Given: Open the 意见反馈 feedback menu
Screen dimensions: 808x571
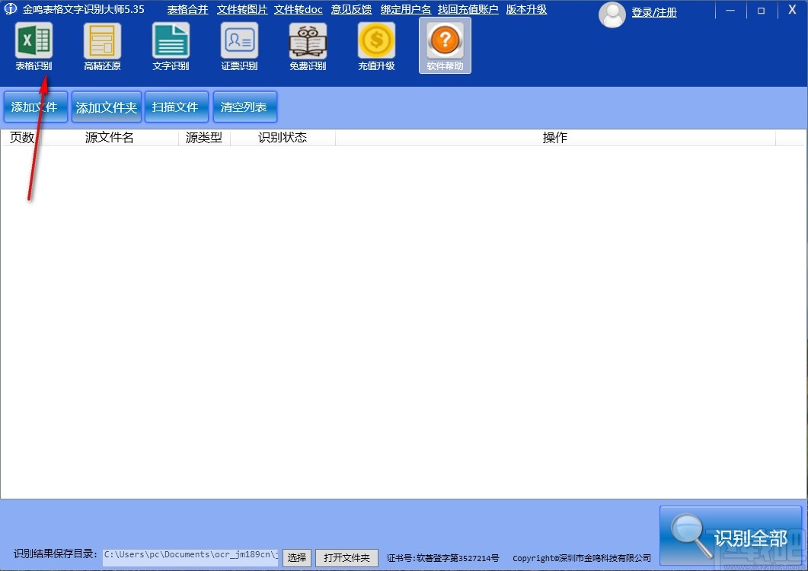Looking at the screenshot, I should tap(350, 9).
